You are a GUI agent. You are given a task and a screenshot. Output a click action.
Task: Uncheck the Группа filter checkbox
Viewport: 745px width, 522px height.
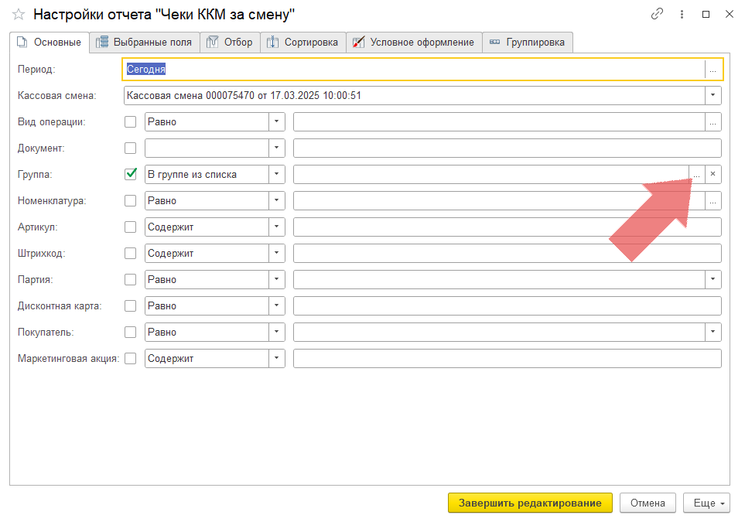131,174
